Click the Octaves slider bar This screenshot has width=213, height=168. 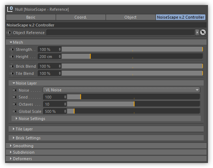click(x=134, y=104)
